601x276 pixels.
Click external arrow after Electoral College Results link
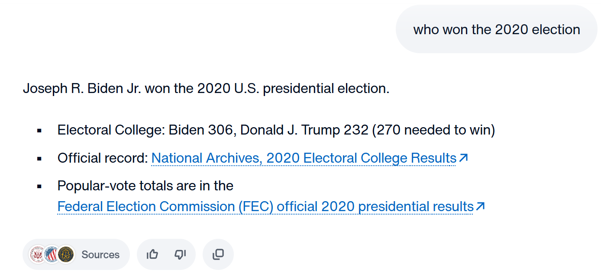463,158
